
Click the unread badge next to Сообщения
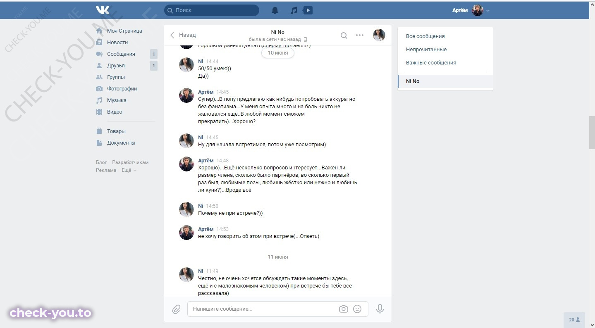[154, 54]
